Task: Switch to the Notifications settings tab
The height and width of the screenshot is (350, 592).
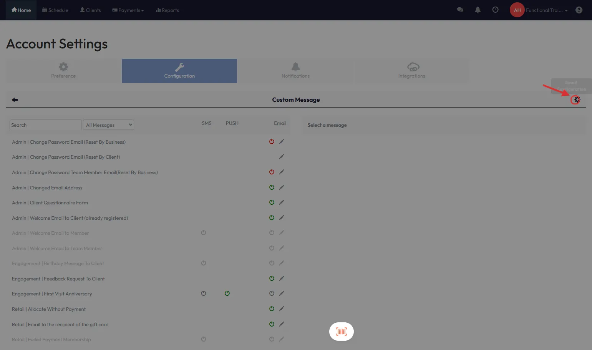Action: click(x=295, y=71)
